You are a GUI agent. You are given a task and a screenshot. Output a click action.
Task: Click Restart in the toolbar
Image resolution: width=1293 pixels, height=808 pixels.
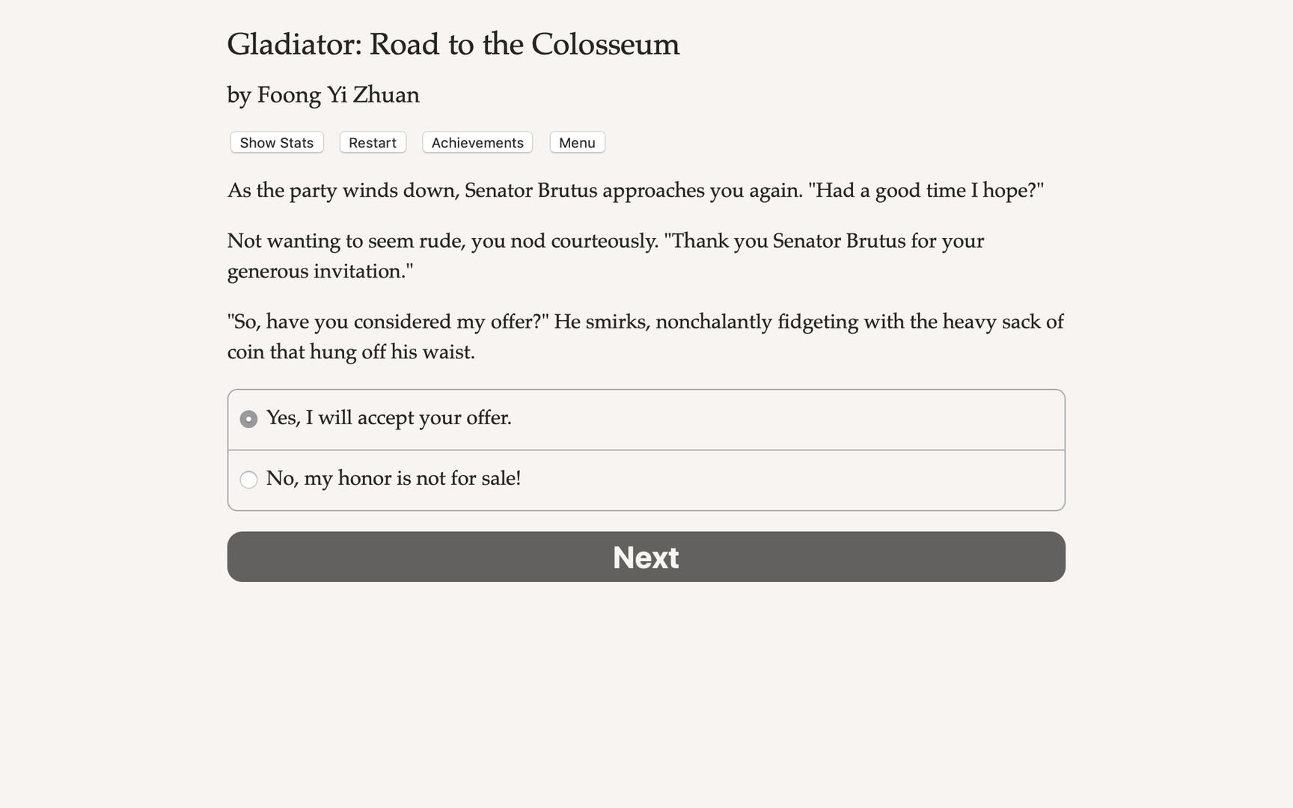click(372, 142)
